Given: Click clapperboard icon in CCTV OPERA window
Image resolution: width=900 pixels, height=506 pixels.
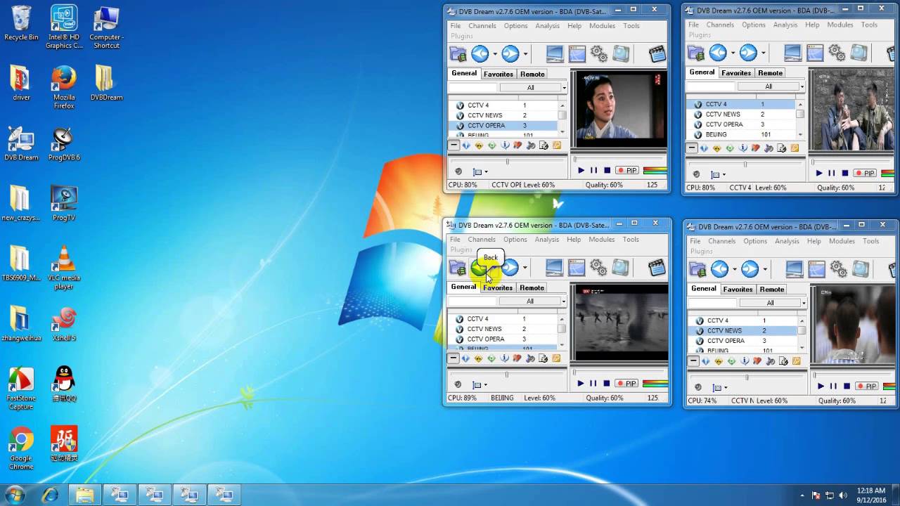Looking at the screenshot, I should tap(657, 53).
